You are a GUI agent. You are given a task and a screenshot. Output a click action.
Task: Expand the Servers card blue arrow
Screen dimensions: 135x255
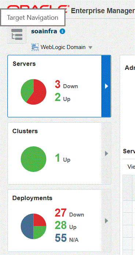tap(106, 86)
